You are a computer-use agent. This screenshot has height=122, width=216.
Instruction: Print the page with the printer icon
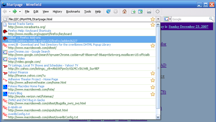149,12
